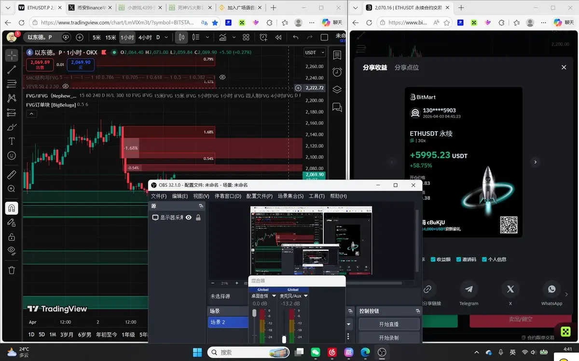Open 麦克风/Aux mixer options dropdown arrow
Viewport: 579px width, 361px height.
pyautogui.click(x=306, y=296)
